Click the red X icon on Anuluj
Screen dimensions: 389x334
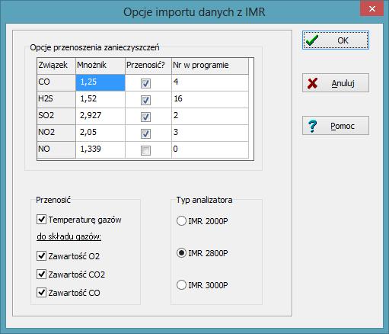pos(312,83)
